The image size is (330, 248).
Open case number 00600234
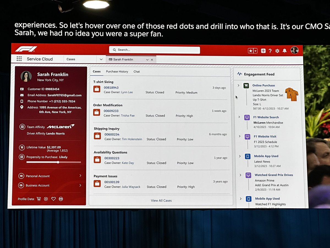coord(112,134)
